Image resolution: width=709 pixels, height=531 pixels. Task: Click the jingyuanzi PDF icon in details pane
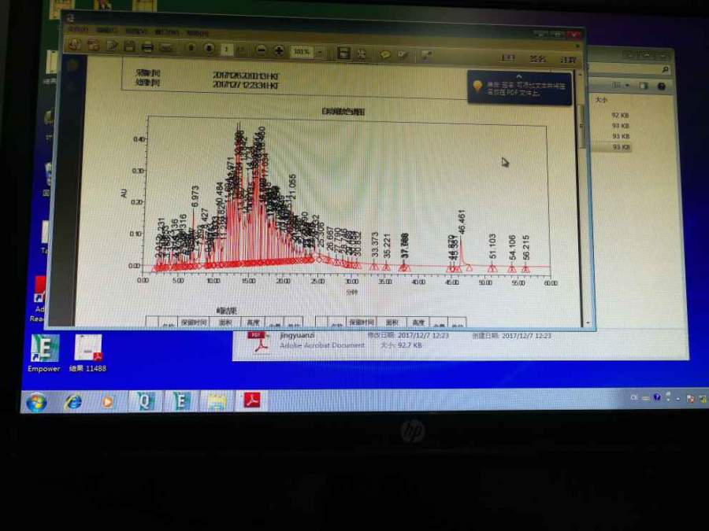[258, 342]
